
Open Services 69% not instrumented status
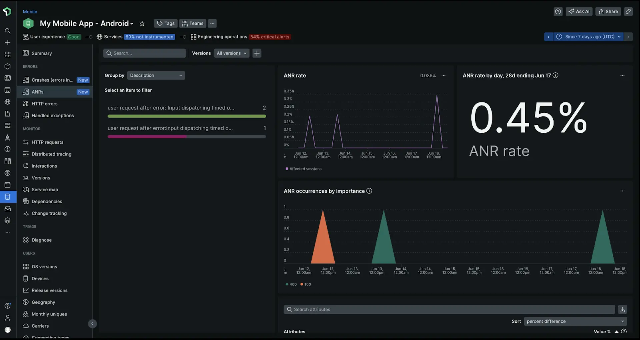136,37
